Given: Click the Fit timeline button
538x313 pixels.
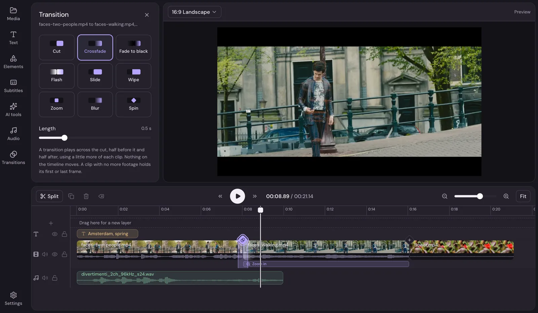Looking at the screenshot, I should point(523,196).
